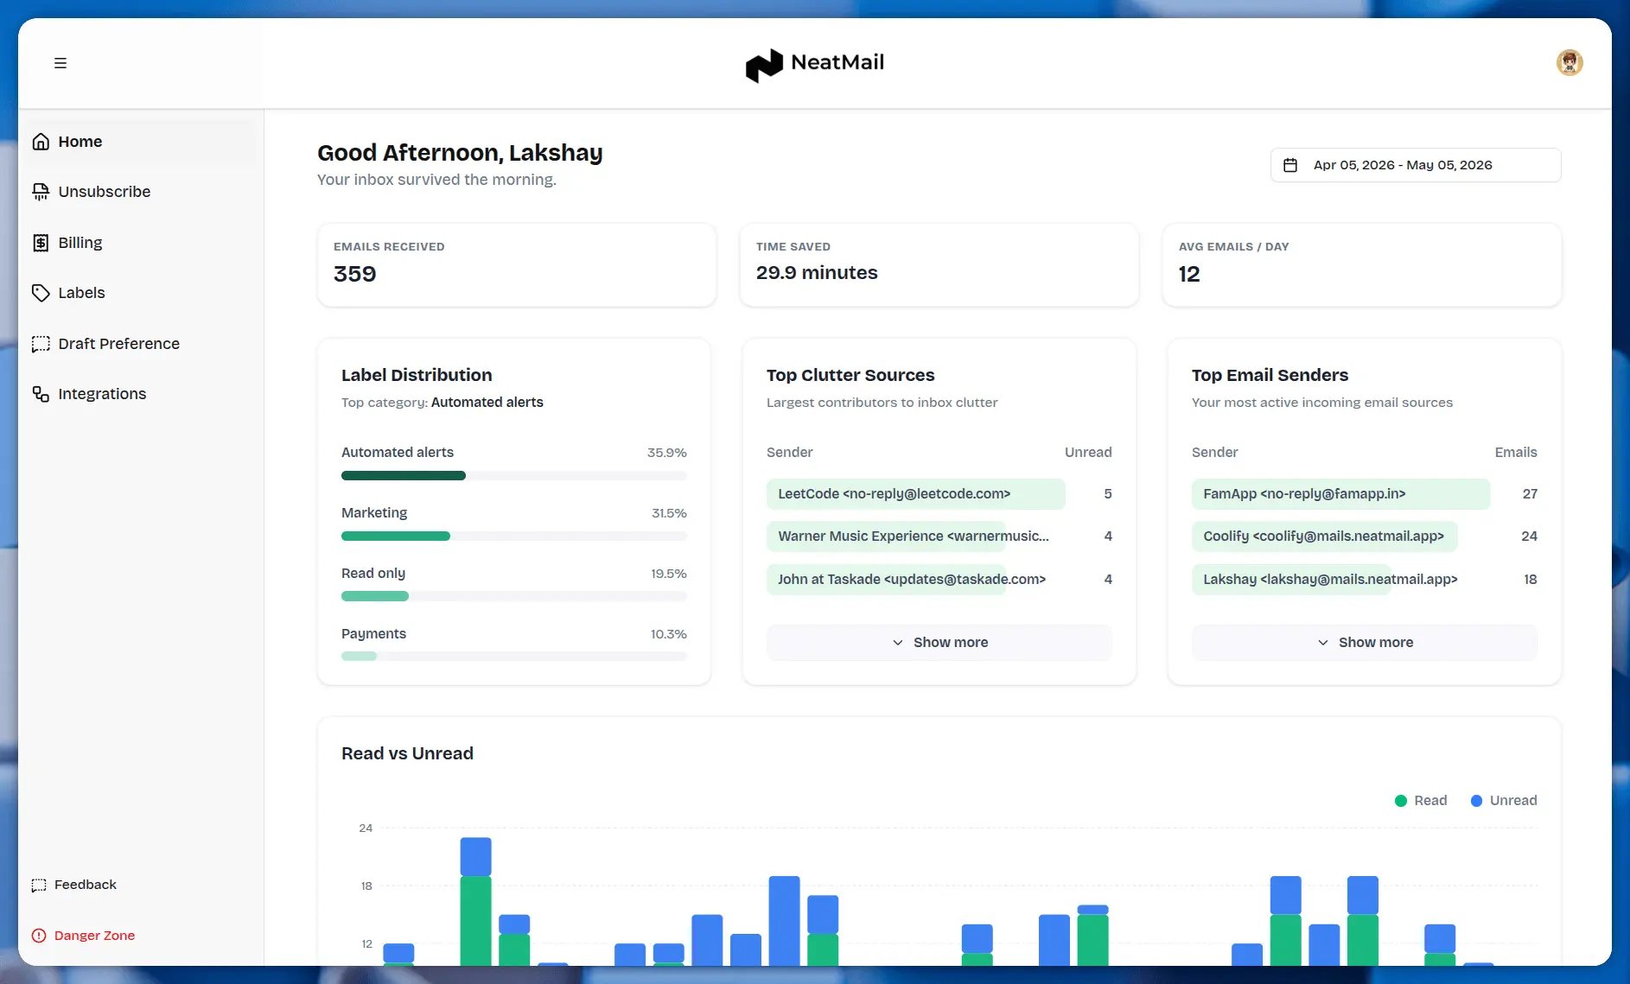
Task: Click the Avg Emails / Day card
Action: click(x=1362, y=264)
